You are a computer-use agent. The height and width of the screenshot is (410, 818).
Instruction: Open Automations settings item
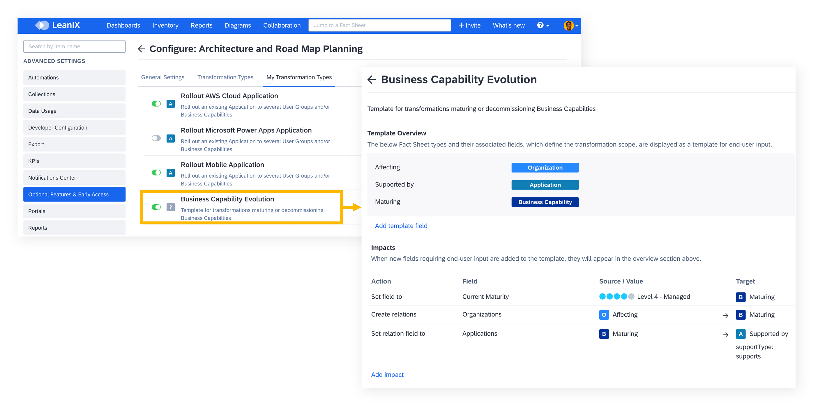[x=74, y=78]
